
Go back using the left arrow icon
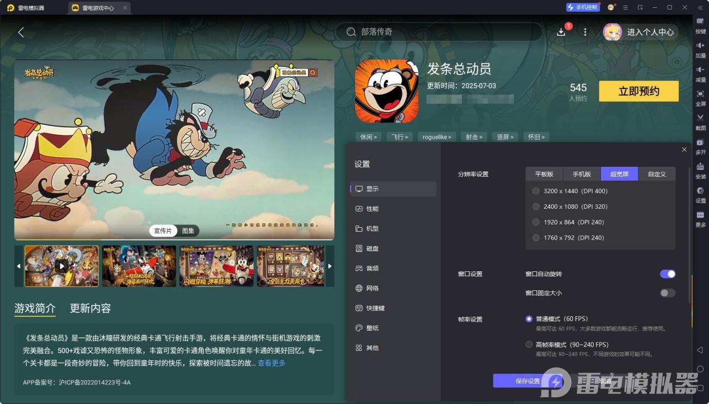point(21,32)
